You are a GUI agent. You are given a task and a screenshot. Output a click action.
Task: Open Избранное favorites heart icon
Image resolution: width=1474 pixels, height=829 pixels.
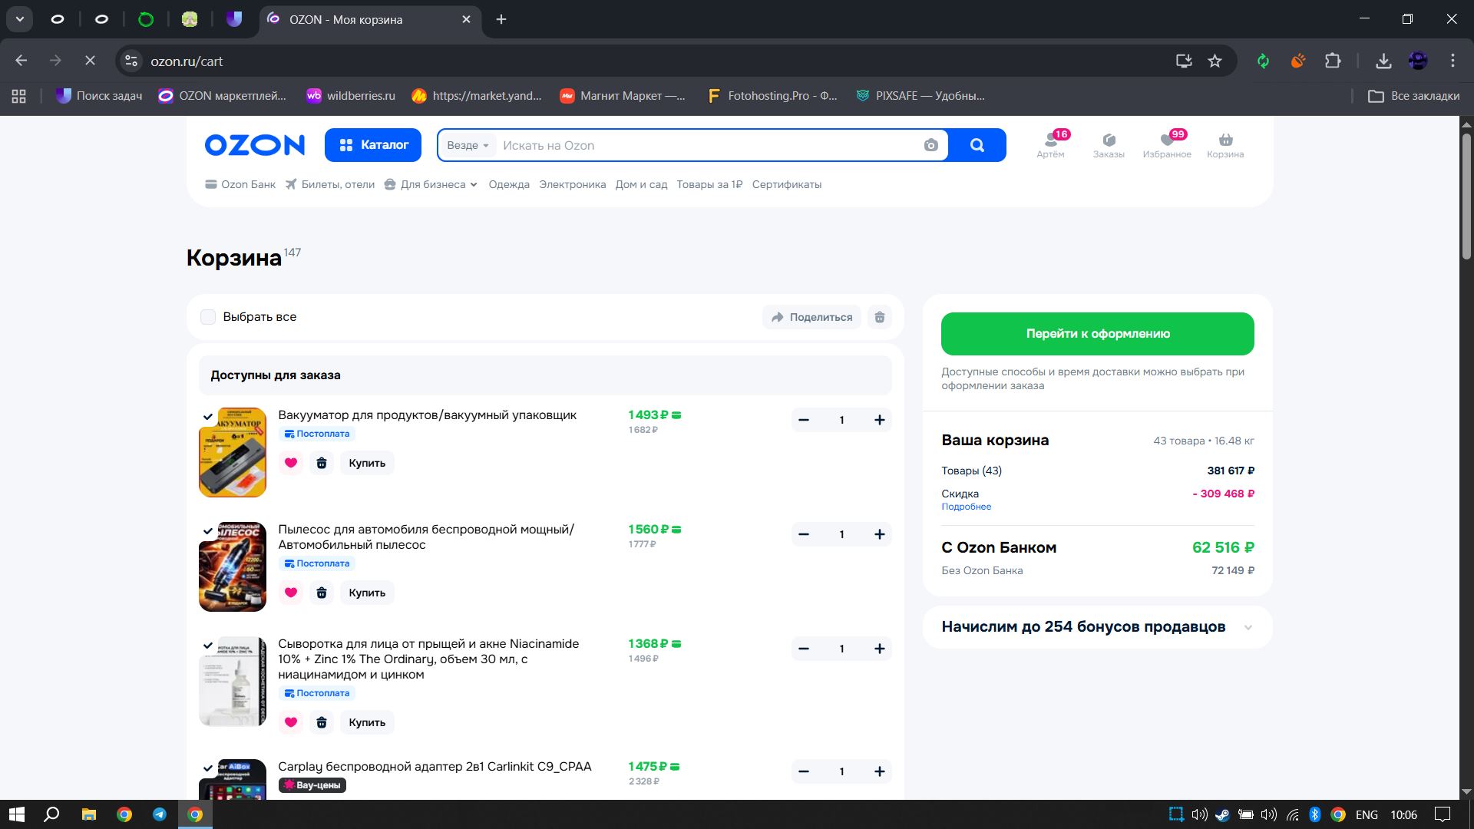pos(1166,141)
